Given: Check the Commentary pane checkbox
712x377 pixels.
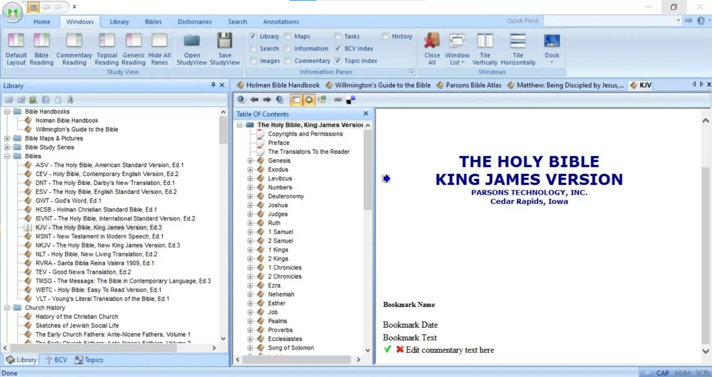Looking at the screenshot, I should tap(288, 60).
